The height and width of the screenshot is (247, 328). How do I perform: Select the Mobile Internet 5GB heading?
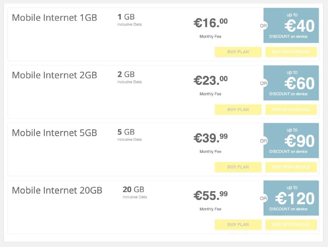55,133
